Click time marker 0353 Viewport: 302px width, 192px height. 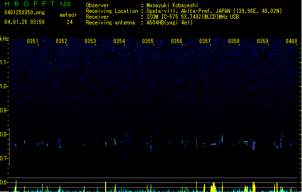pyautogui.click(x=90, y=41)
